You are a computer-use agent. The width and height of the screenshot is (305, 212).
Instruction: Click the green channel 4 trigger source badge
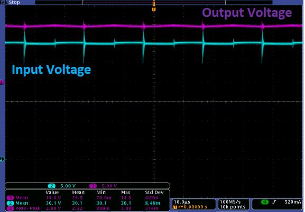tap(265, 202)
